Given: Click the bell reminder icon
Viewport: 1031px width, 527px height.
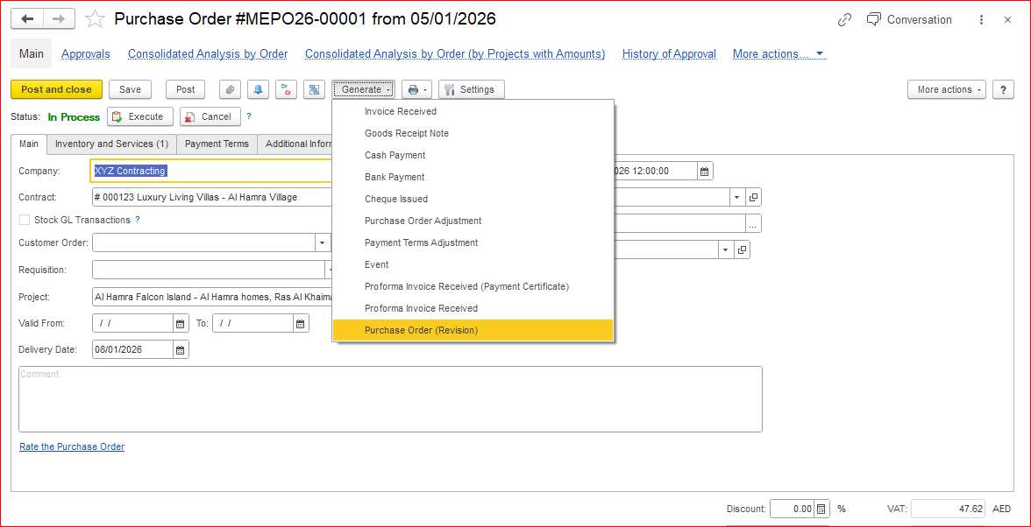Looking at the screenshot, I should (x=258, y=89).
